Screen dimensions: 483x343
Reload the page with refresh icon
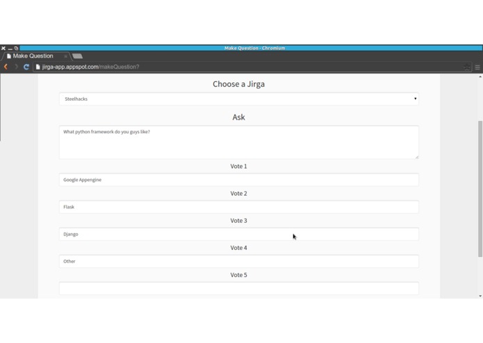(26, 67)
